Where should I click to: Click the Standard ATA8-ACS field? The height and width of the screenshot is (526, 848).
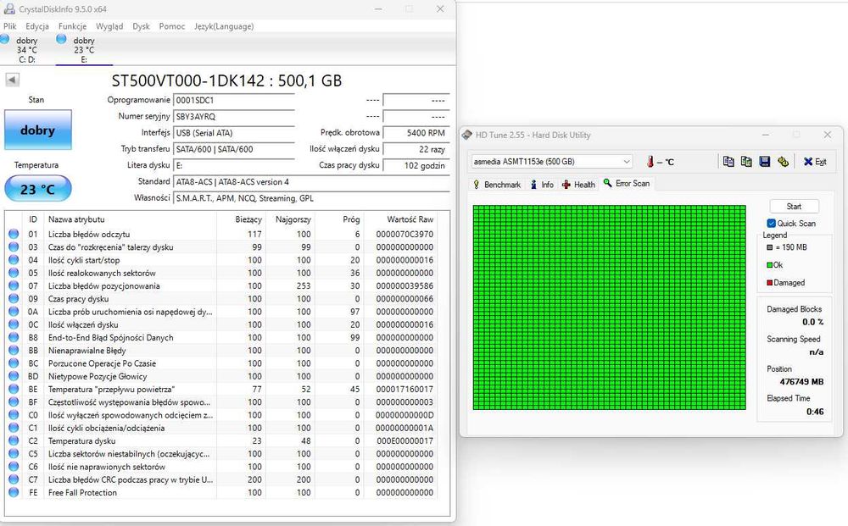(x=311, y=182)
